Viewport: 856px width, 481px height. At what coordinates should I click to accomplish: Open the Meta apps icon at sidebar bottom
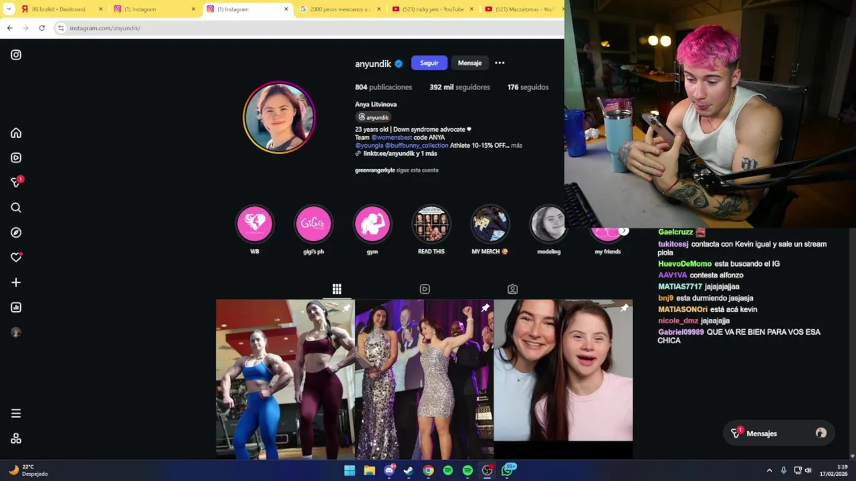[x=16, y=438]
